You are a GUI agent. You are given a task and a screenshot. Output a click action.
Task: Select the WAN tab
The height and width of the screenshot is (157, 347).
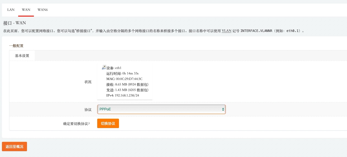coord(26,10)
